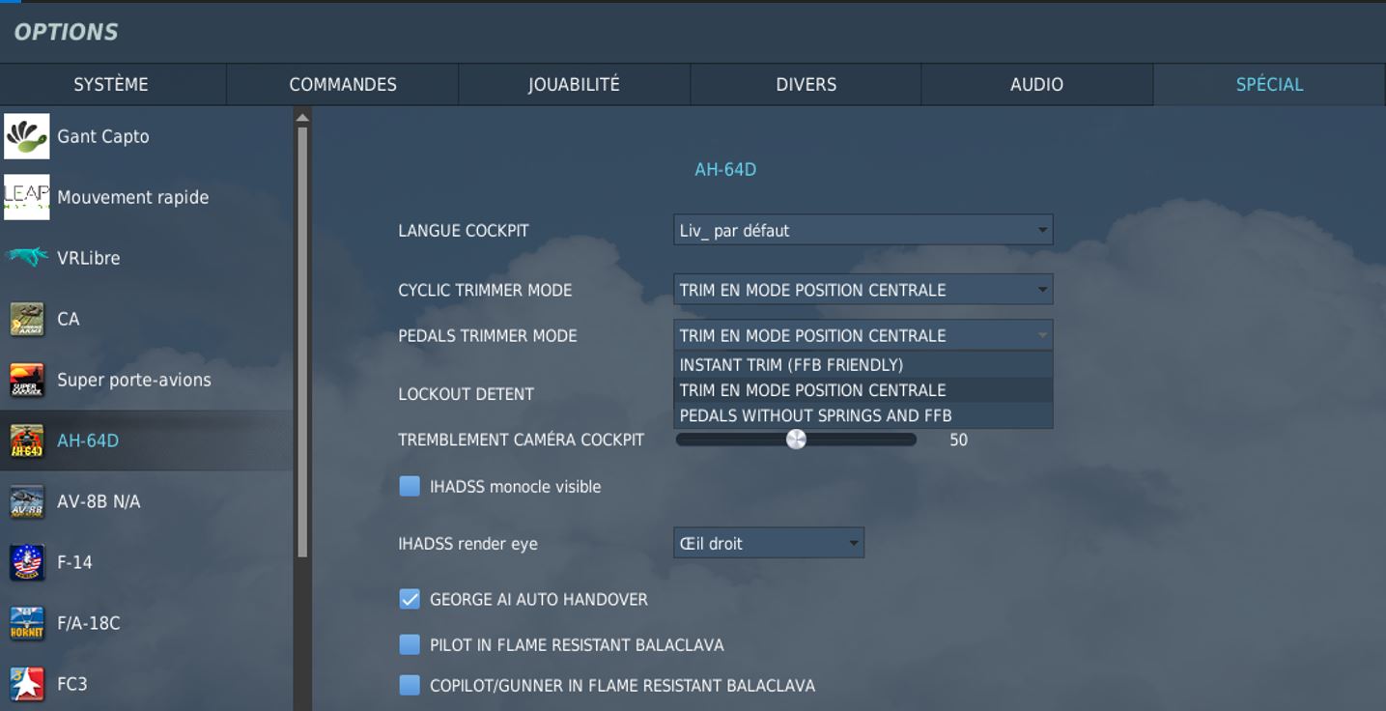Select F-14 list entry text

[x=74, y=562]
